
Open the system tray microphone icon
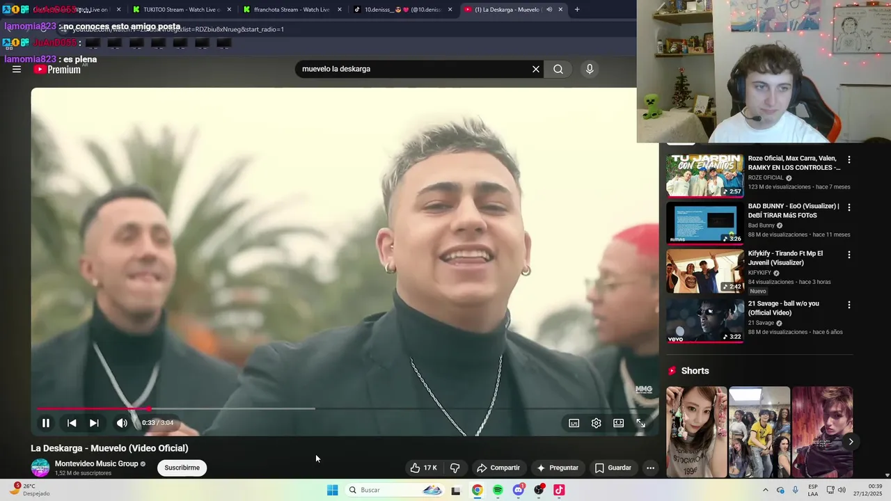click(x=796, y=490)
